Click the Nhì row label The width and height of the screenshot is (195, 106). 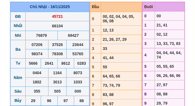tap(18, 35)
